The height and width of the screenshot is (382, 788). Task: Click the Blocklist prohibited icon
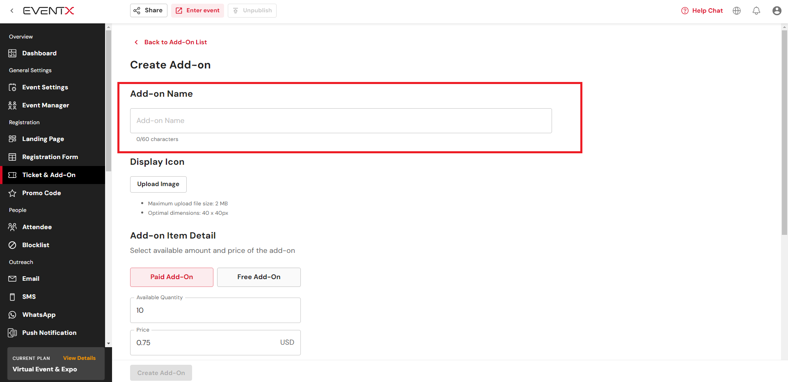(12, 245)
